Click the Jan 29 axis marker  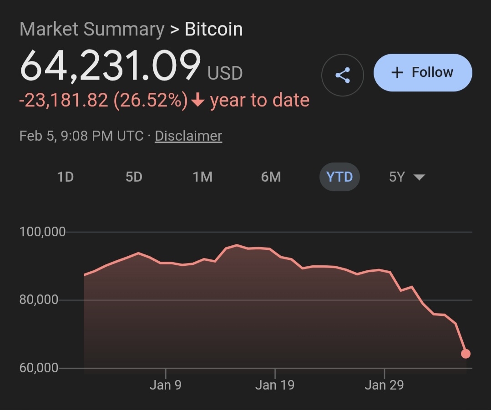pyautogui.click(x=385, y=385)
